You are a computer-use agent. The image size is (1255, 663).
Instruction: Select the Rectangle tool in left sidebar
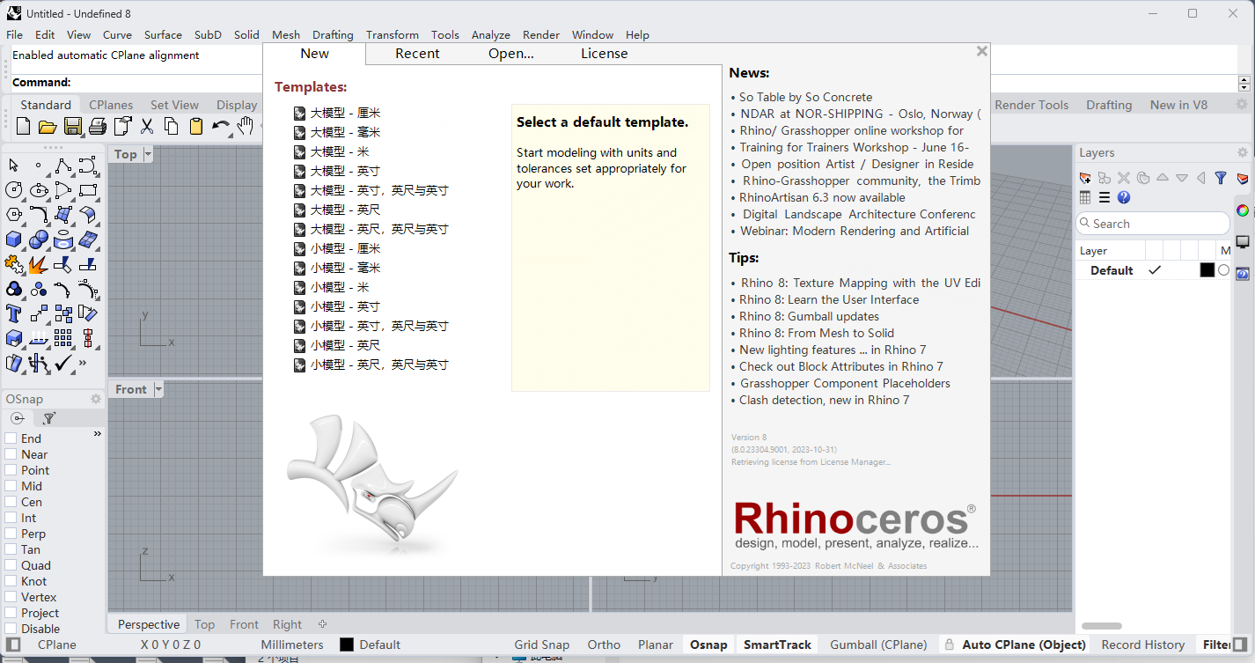pos(88,190)
